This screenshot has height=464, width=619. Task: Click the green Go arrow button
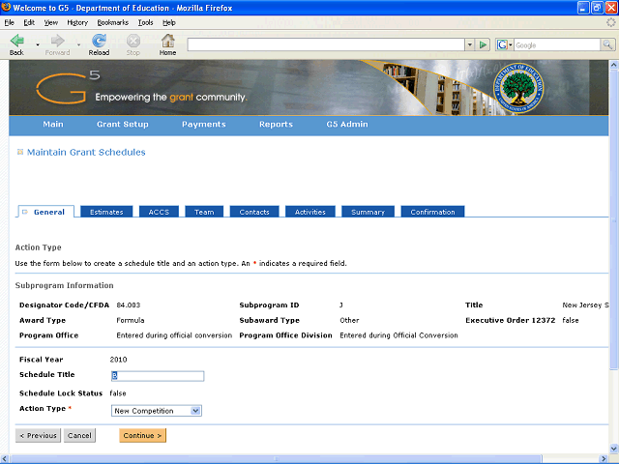[483, 45]
